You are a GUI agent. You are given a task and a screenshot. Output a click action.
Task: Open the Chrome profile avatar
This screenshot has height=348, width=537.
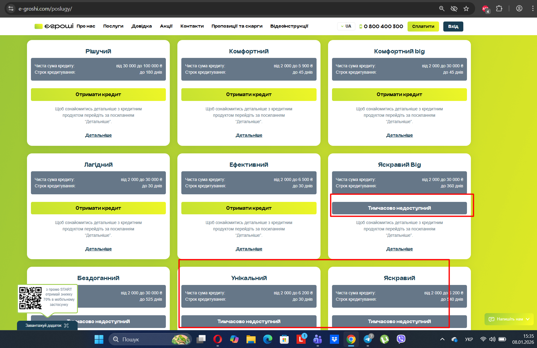pos(519,9)
